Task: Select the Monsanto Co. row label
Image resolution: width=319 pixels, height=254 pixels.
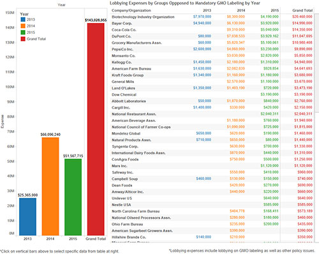Action: point(124,56)
